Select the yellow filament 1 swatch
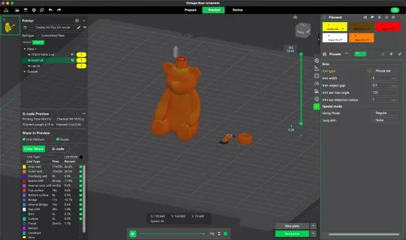 pos(334,27)
